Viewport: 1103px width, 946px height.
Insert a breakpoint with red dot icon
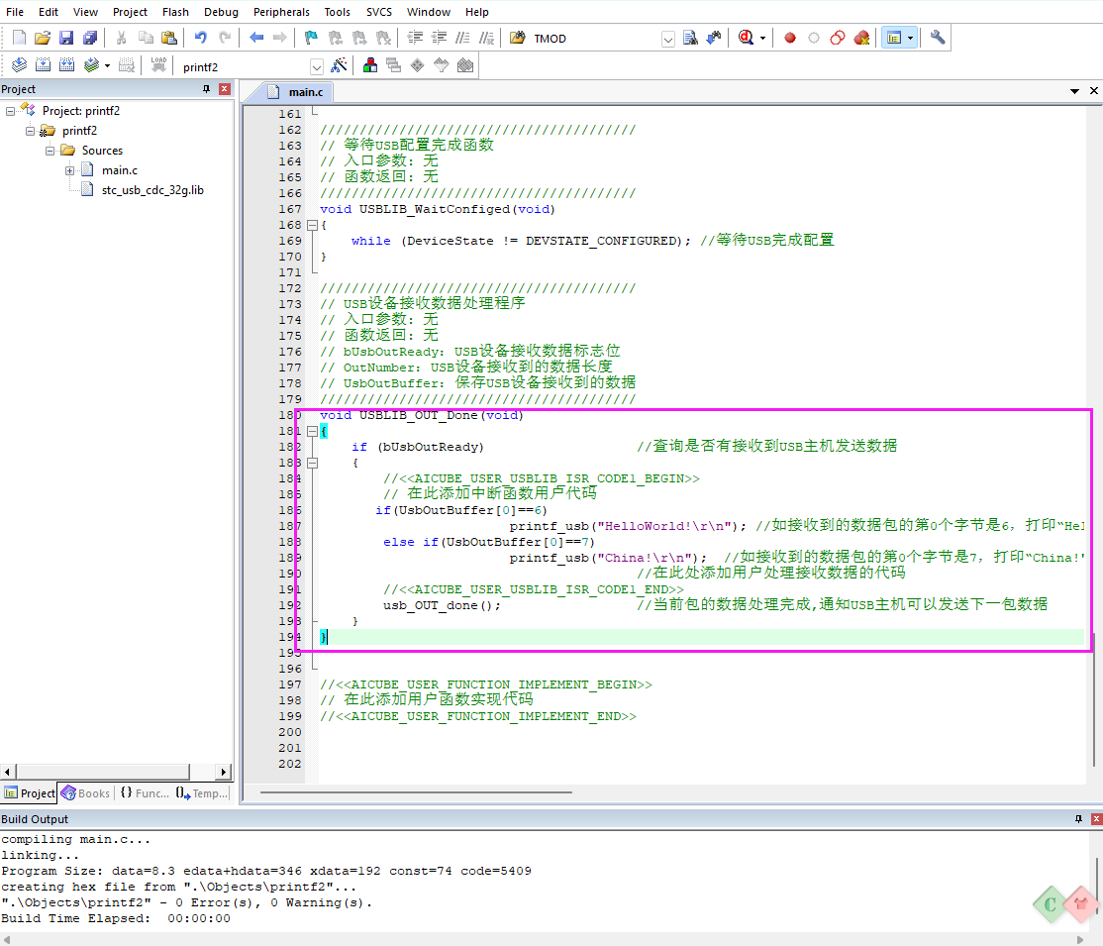tap(790, 38)
